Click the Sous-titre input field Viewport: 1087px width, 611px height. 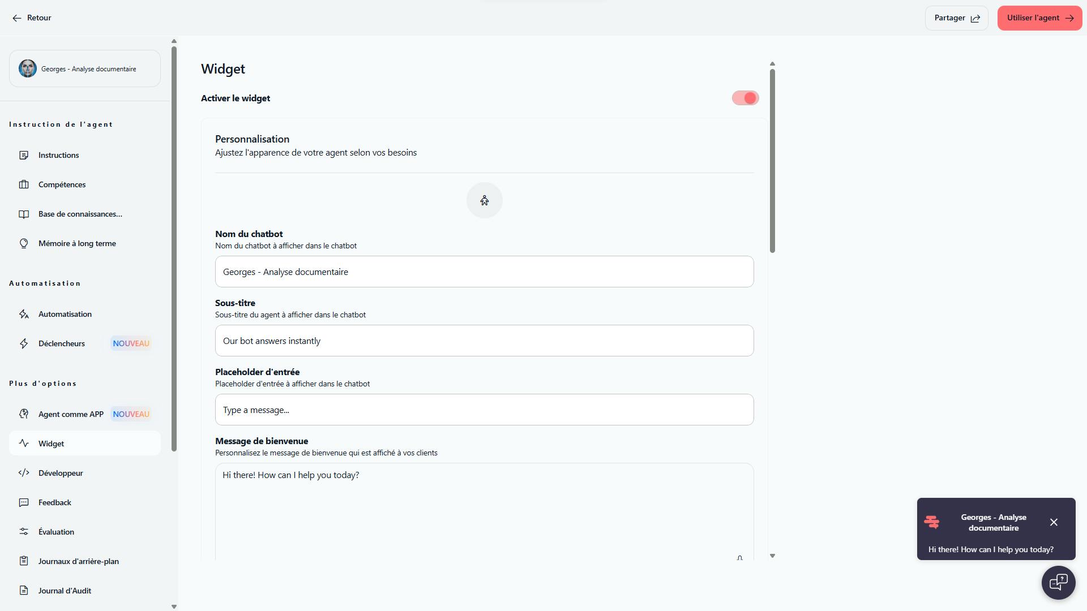point(484,341)
